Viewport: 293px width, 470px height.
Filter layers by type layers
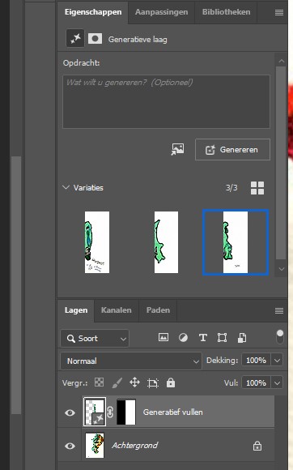(x=203, y=338)
